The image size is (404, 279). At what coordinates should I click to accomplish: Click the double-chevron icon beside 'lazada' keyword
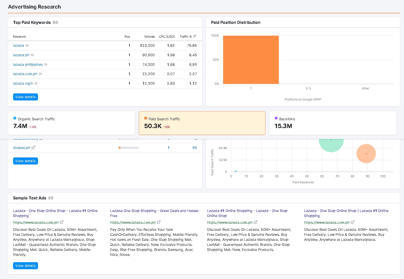[x=27, y=45]
